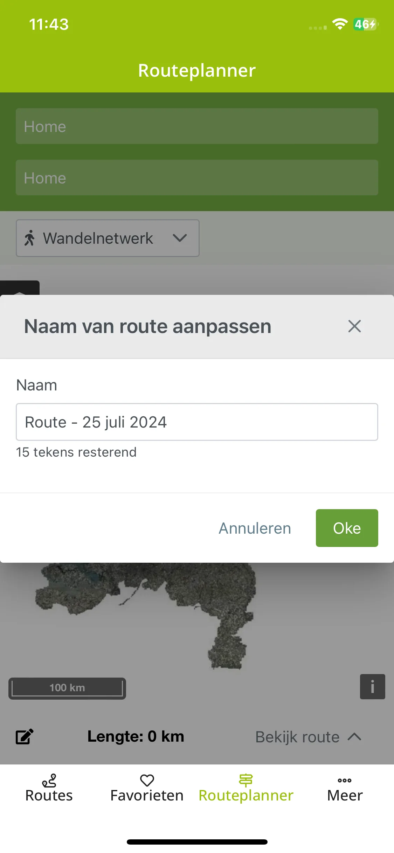
Task: Tap the Routeplanner signpost tab icon
Action: point(246,780)
